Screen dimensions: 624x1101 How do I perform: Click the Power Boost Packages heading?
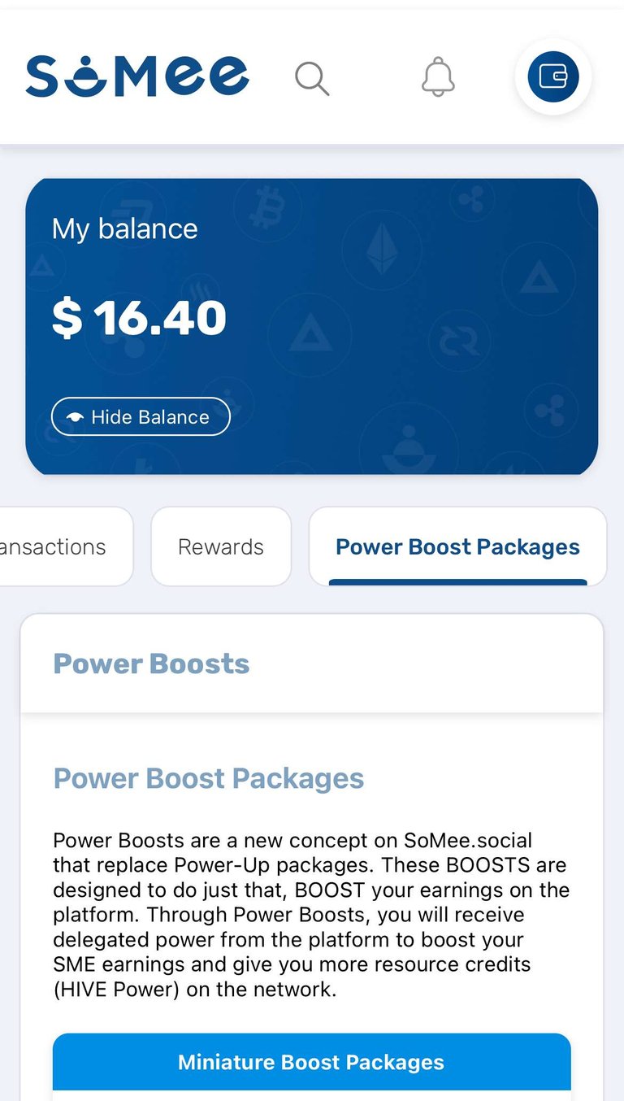[209, 779]
